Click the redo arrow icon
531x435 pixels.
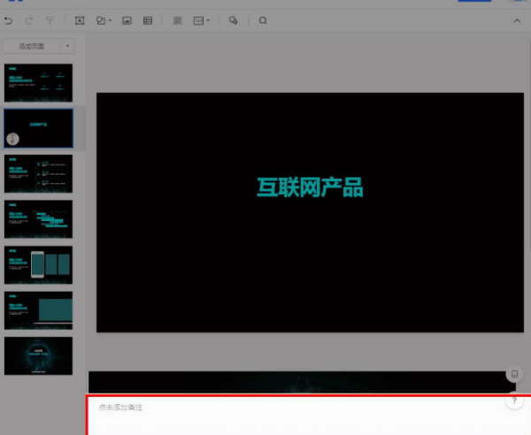coord(29,20)
